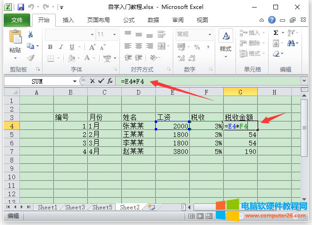312x225 pixels.
Task: Switch to the Sheet1 worksheet tab
Action: click(47, 207)
